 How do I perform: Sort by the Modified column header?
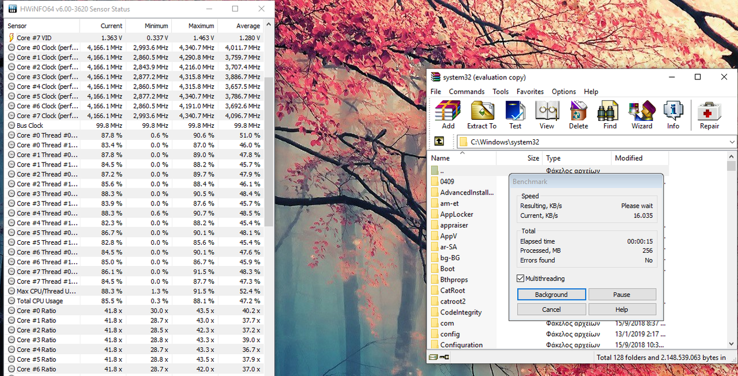pyautogui.click(x=640, y=158)
